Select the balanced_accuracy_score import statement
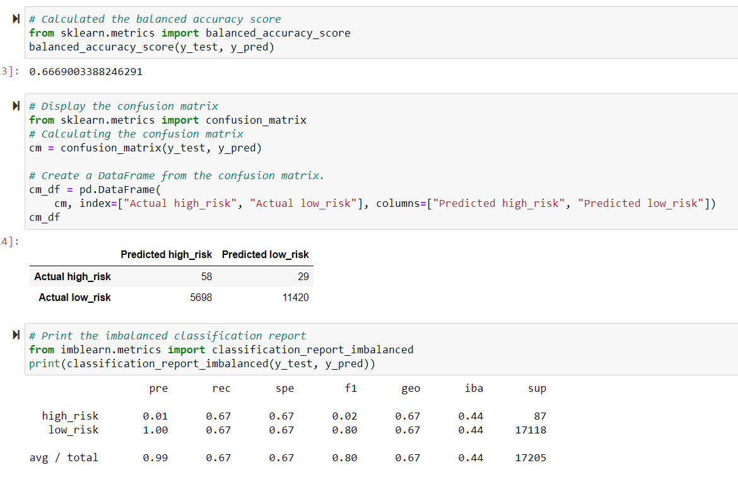Image resolution: width=738 pixels, height=482 pixels. (x=189, y=32)
